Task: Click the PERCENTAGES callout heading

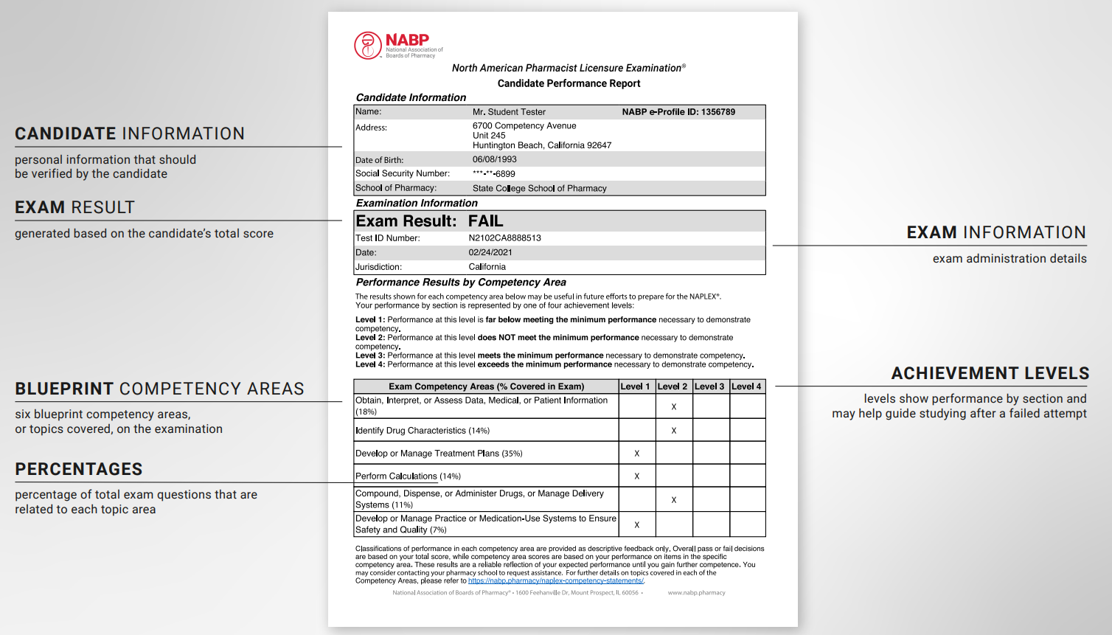Action: click(79, 469)
